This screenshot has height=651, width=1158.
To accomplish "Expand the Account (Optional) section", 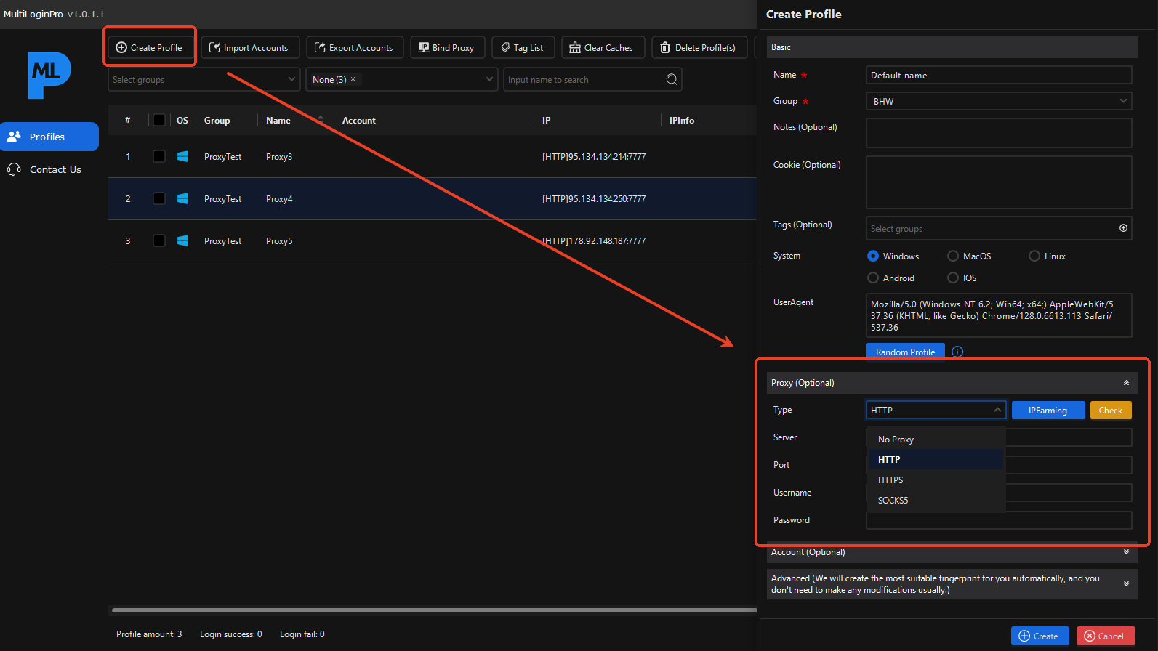I will [x=1126, y=552].
